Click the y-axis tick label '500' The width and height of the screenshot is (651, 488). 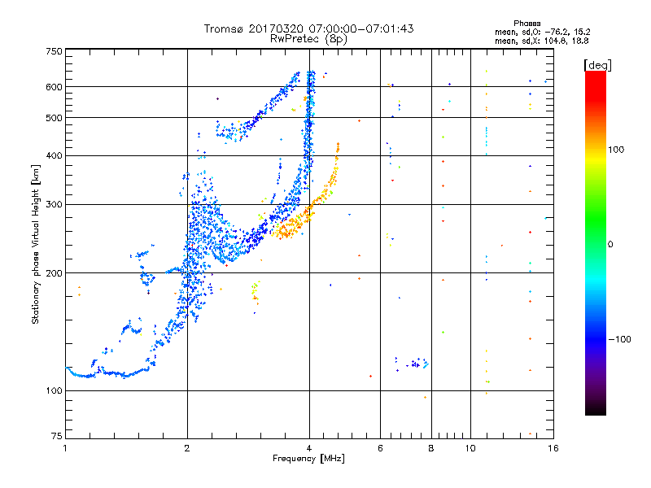tap(55, 118)
